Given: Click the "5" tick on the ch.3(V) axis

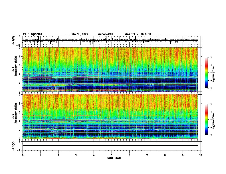Looking at the screenshot, I should pos(20,142).
